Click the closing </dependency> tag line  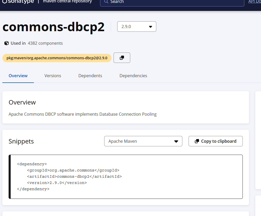pos(33,189)
